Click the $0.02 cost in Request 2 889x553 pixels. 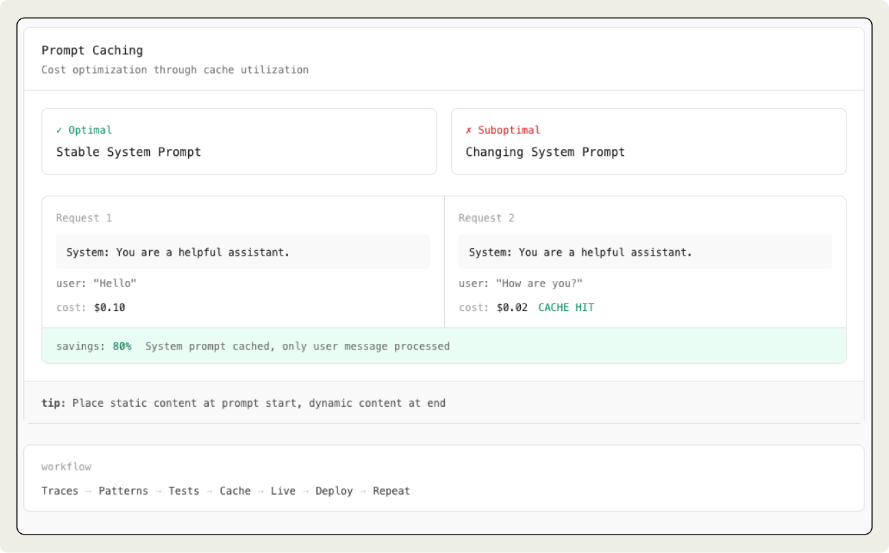(x=512, y=308)
